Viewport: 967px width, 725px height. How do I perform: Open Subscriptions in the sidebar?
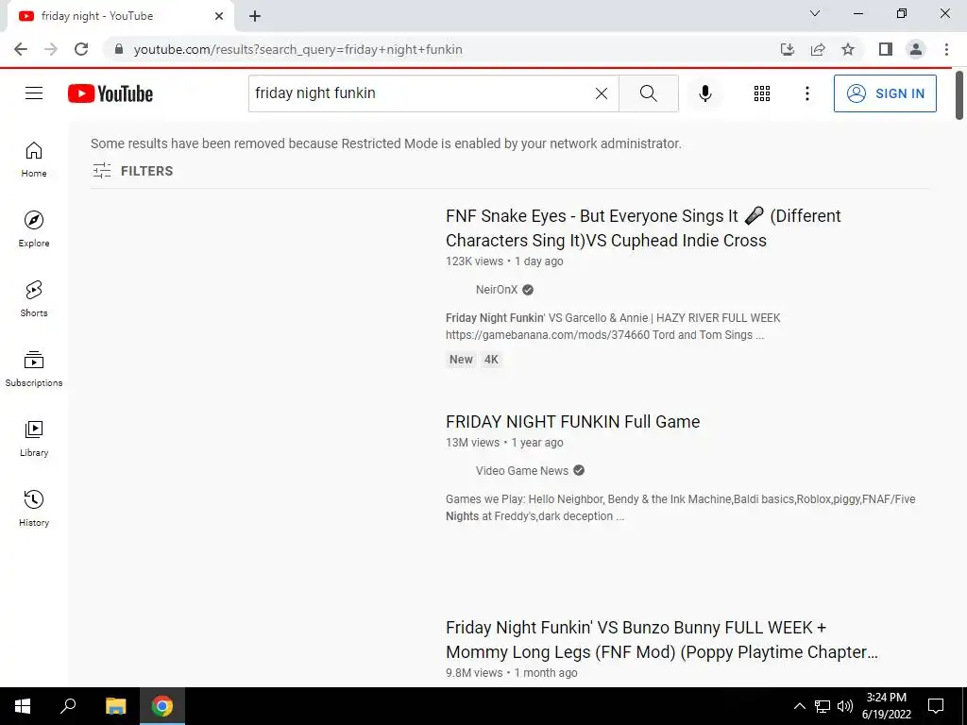[34, 369]
